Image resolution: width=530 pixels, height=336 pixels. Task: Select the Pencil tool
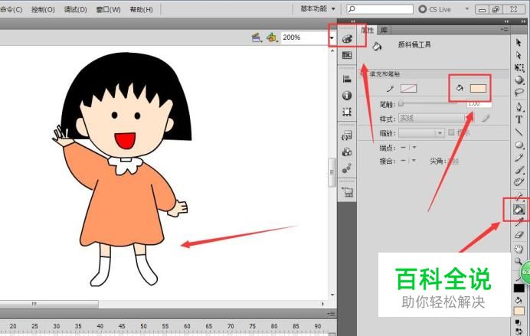click(x=519, y=158)
